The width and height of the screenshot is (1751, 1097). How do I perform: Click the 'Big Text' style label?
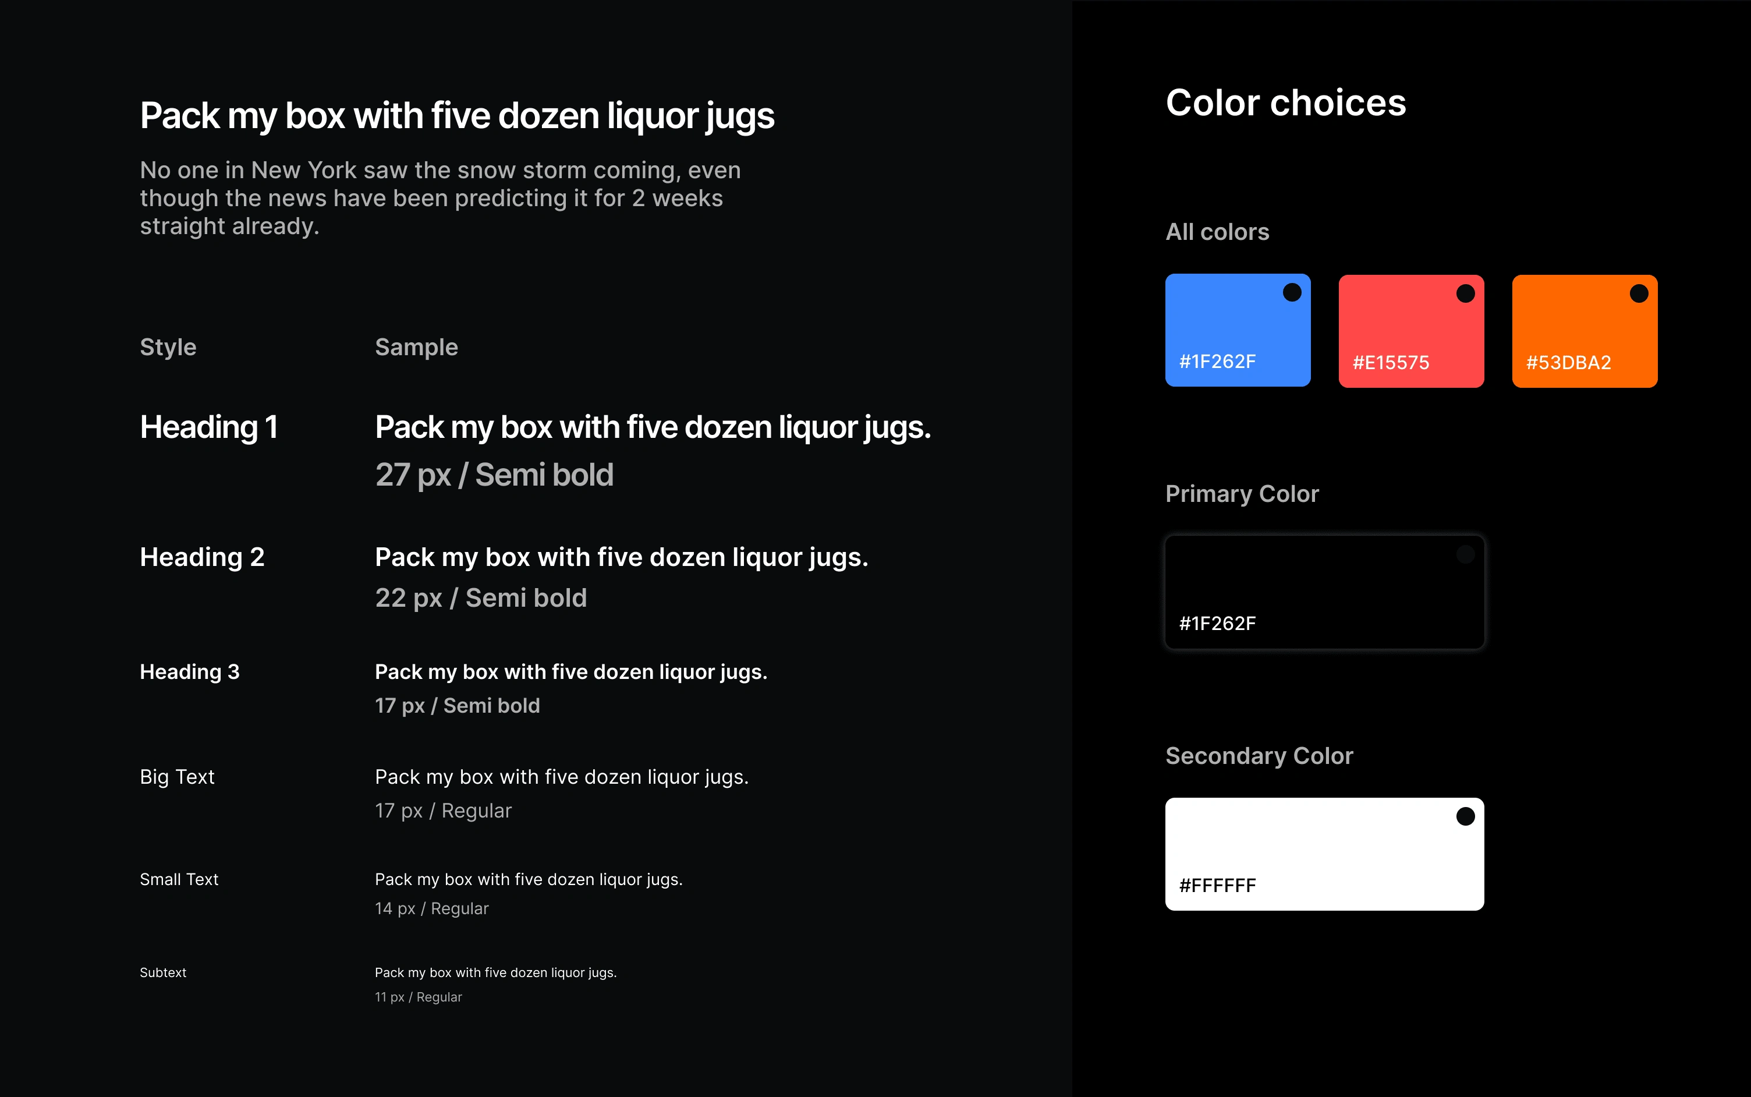pos(177,777)
